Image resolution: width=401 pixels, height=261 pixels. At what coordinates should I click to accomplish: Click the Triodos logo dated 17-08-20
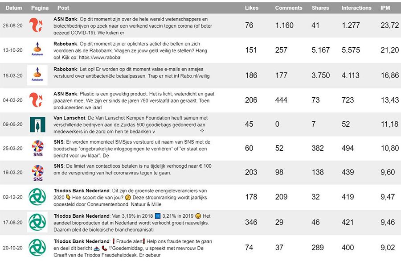coord(37,222)
